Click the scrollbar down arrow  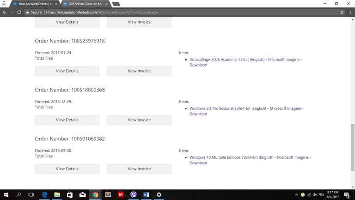353,187
